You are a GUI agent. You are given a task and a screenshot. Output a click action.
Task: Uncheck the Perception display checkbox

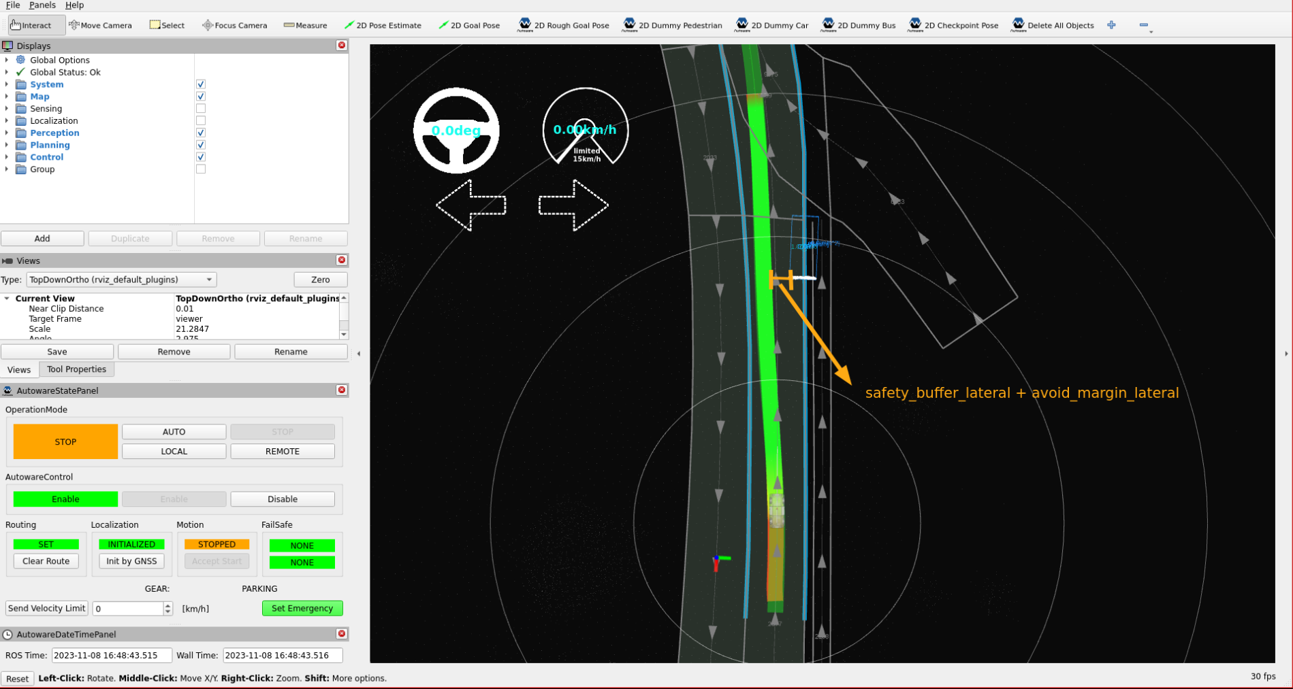201,133
